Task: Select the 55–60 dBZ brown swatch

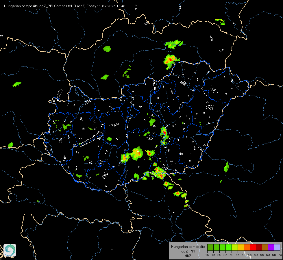Action: tap(265, 247)
